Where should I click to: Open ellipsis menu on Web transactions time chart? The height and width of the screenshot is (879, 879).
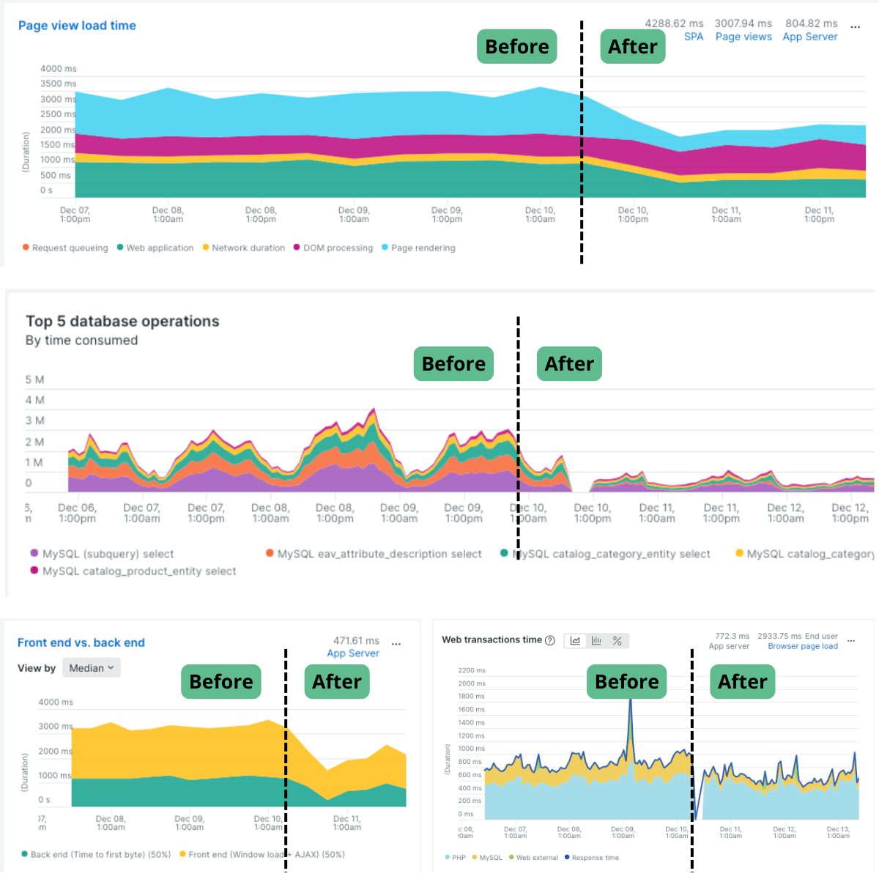coord(851,640)
